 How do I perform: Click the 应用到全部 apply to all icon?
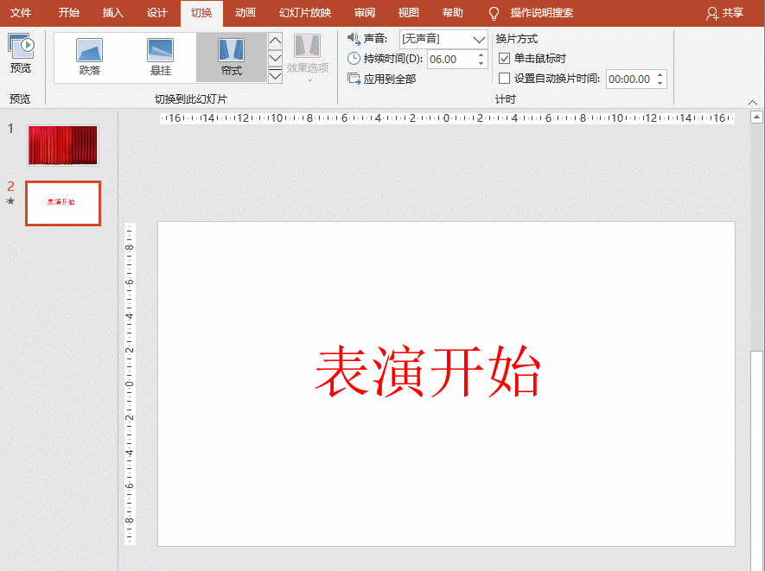point(354,79)
